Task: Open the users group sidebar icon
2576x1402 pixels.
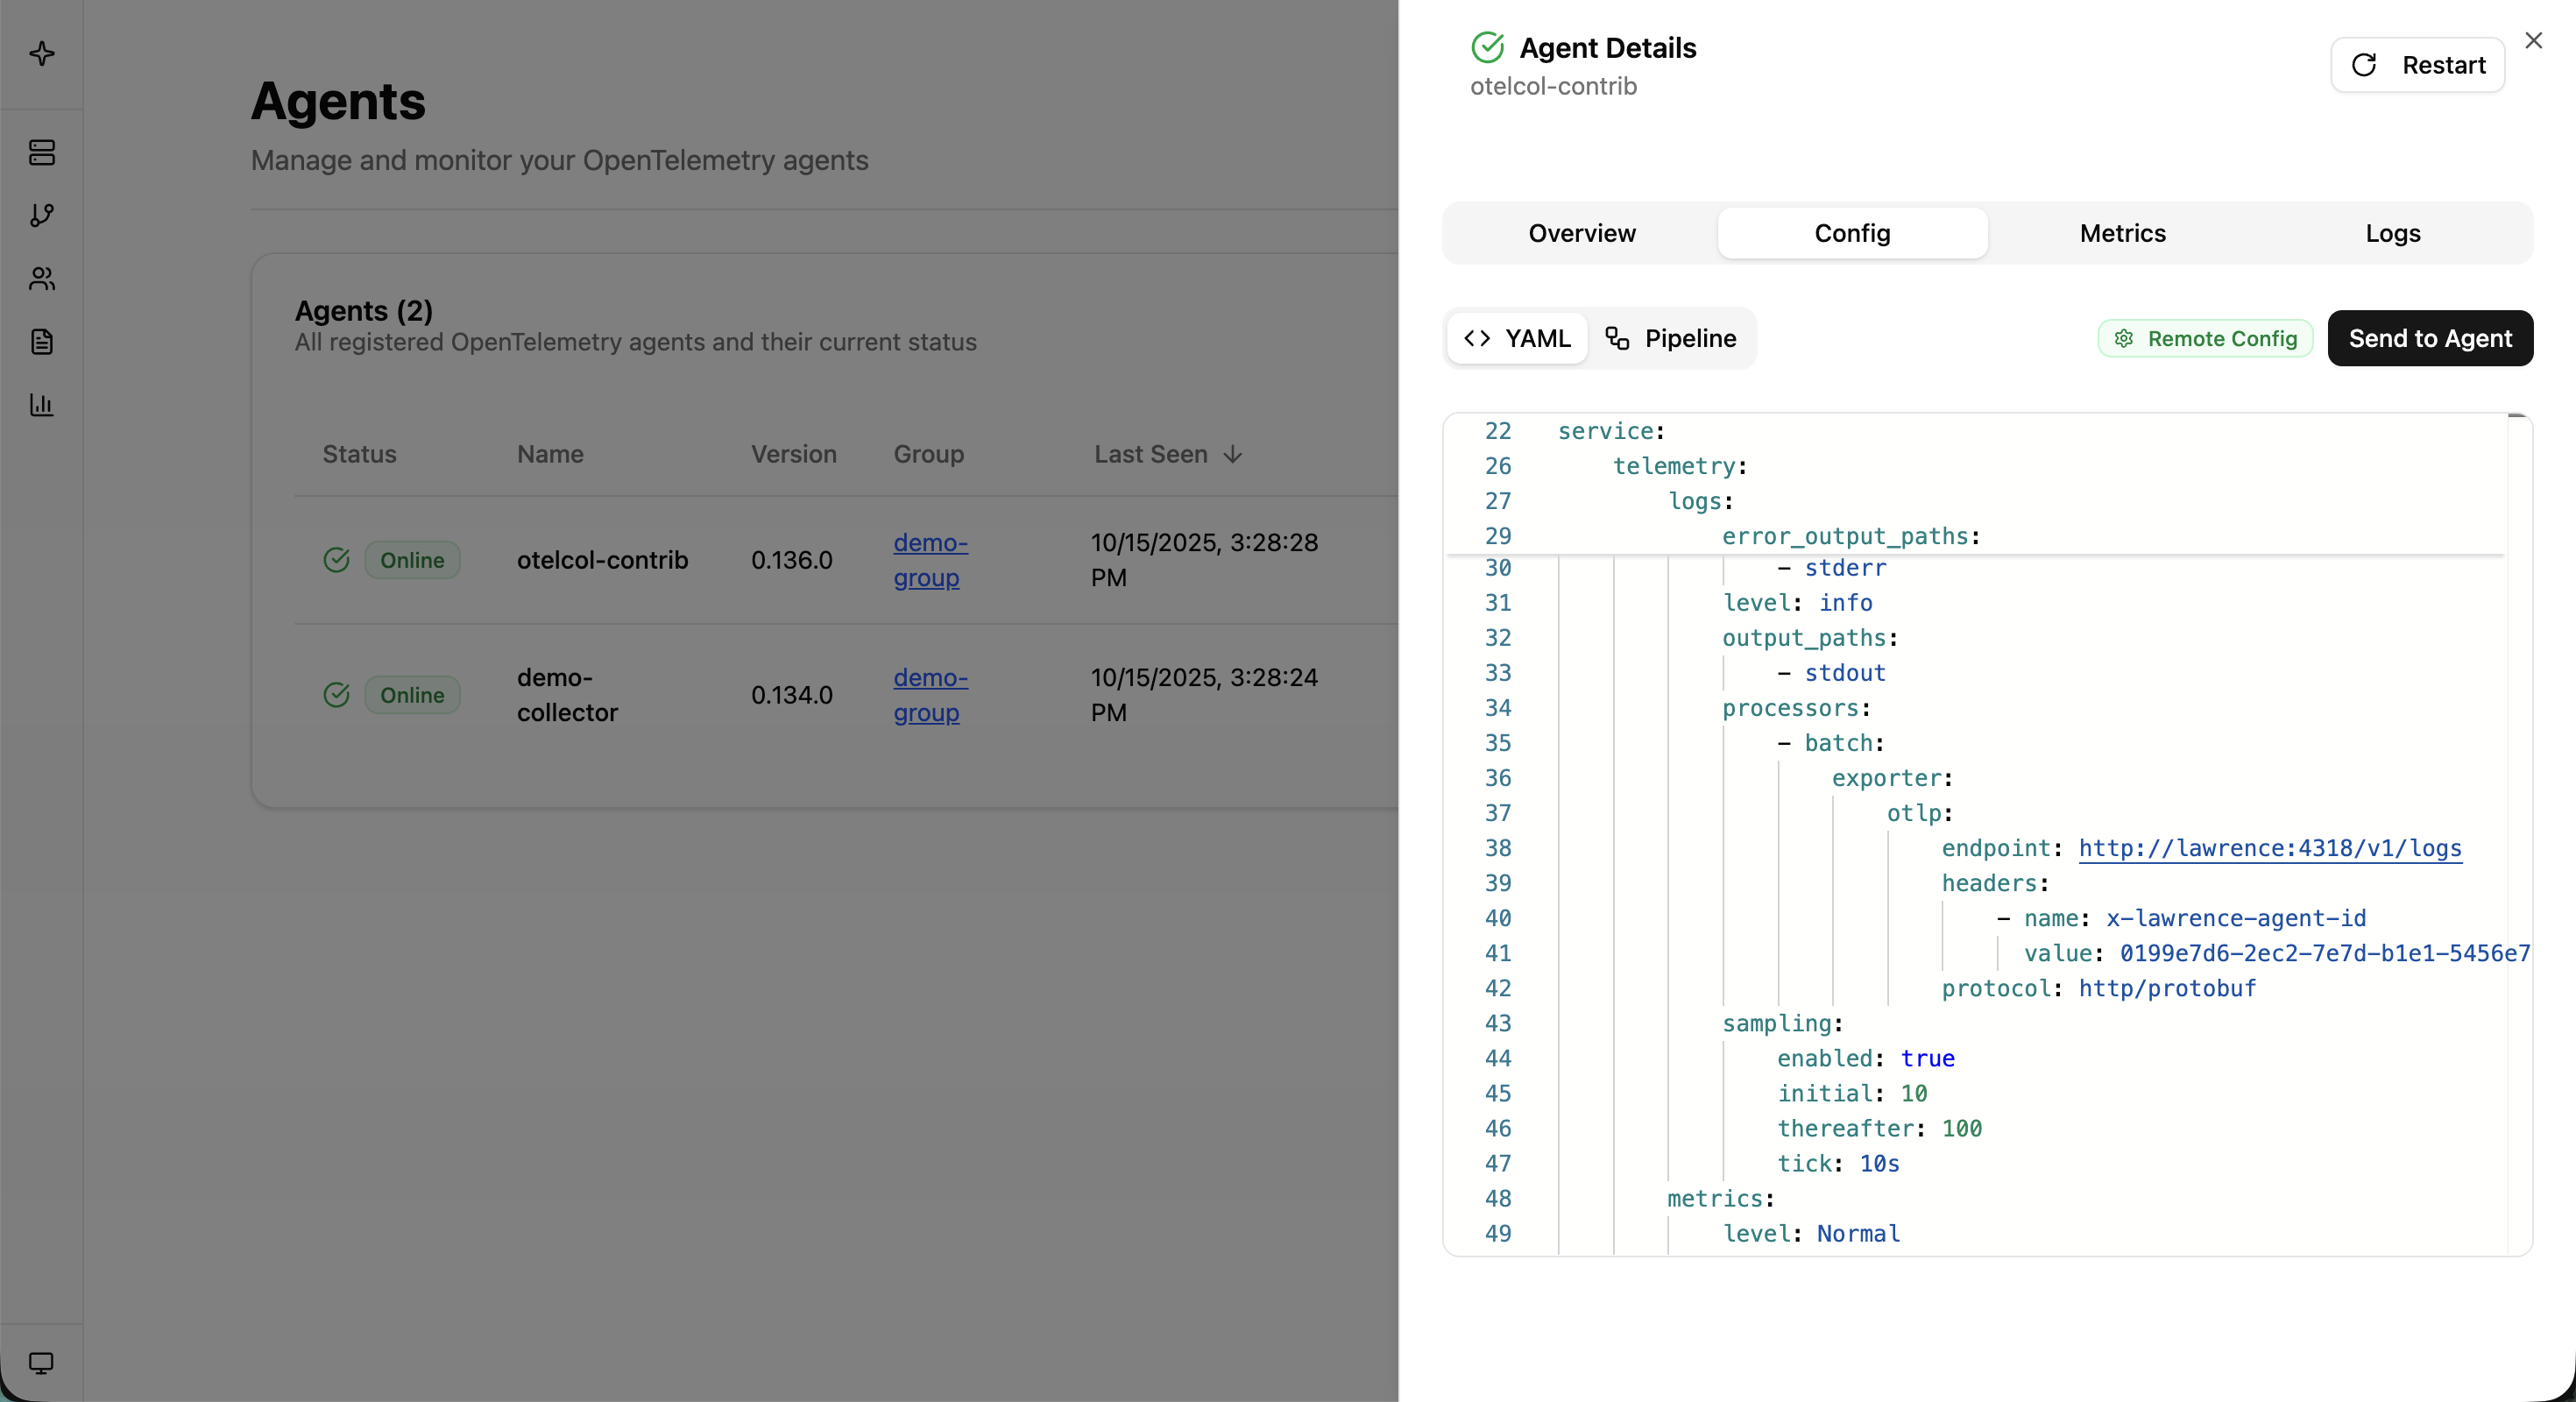Action: point(42,278)
